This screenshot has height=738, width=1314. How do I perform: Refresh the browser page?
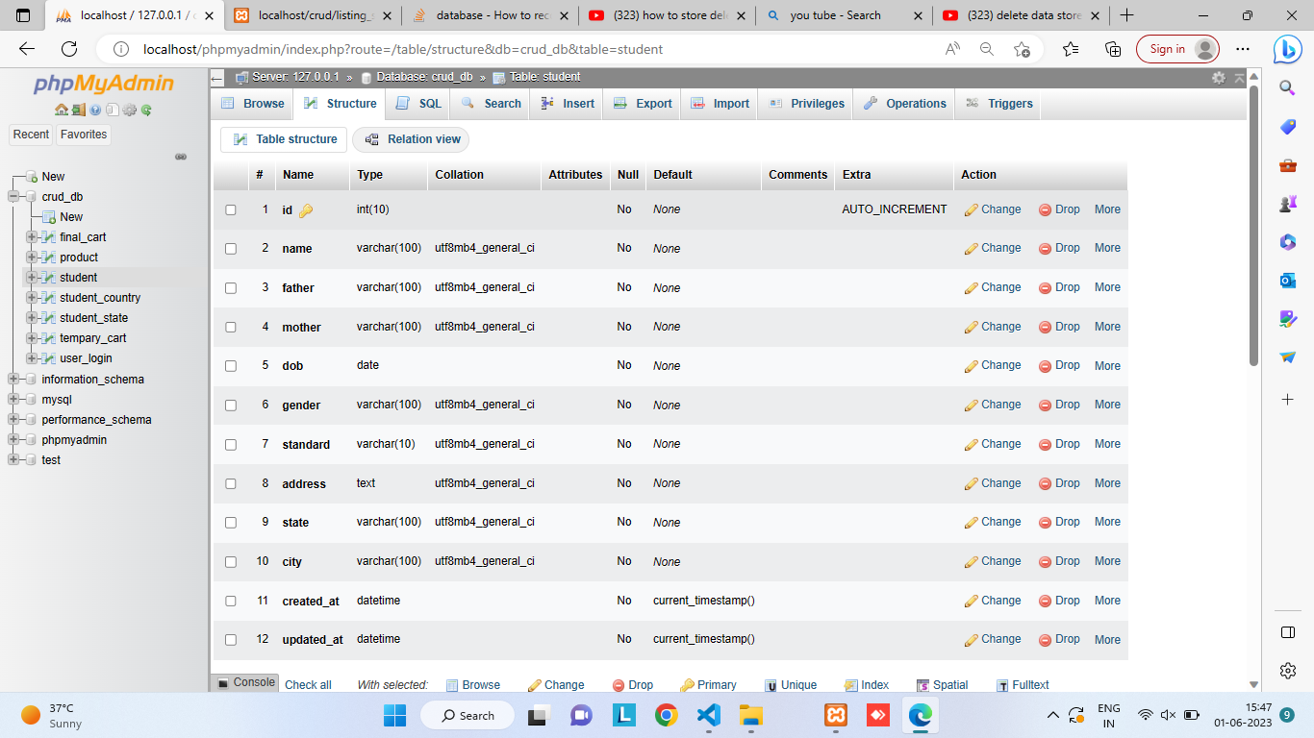pos(69,49)
